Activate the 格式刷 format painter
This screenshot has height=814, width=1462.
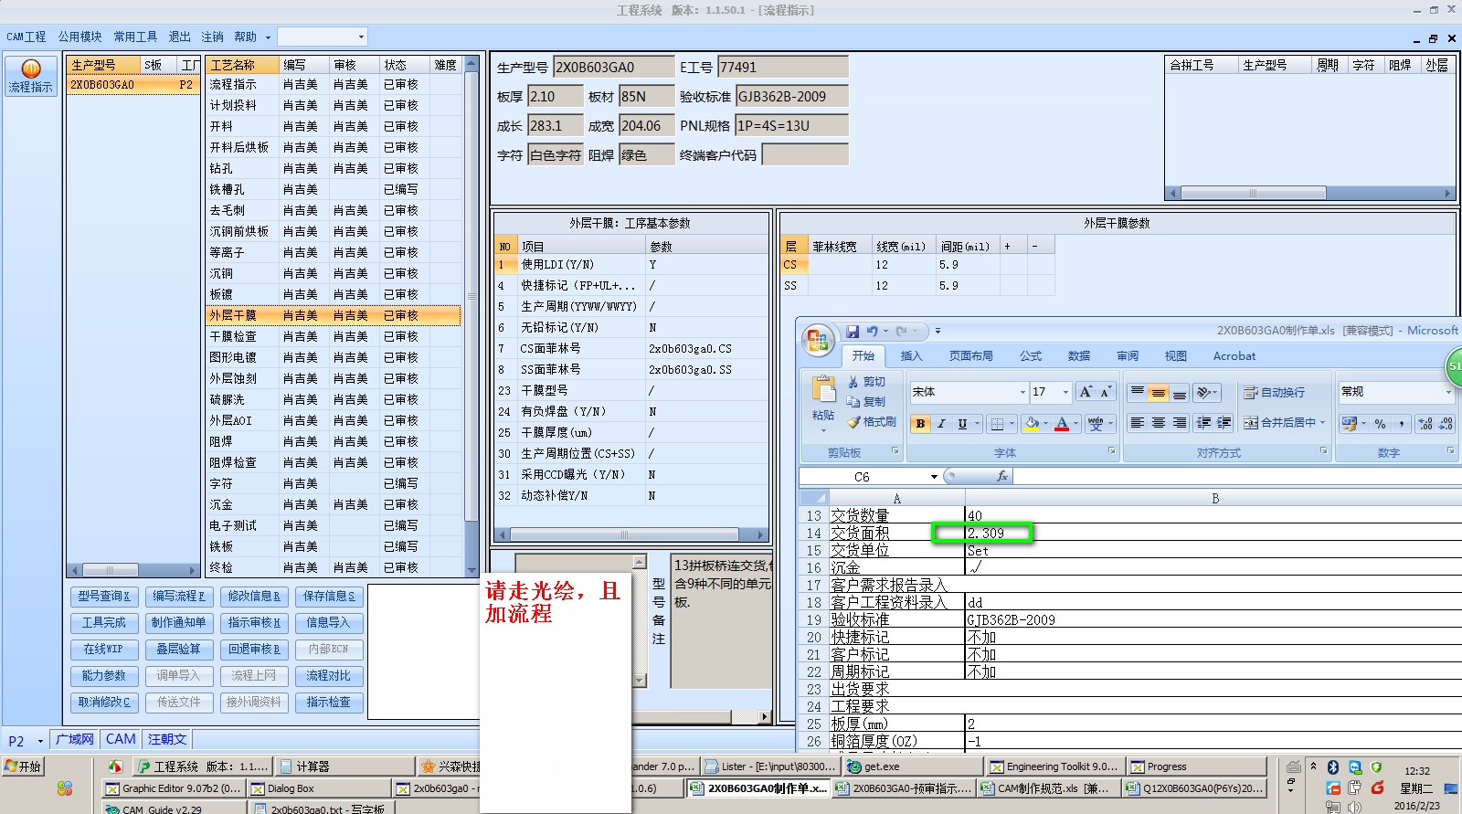click(872, 422)
